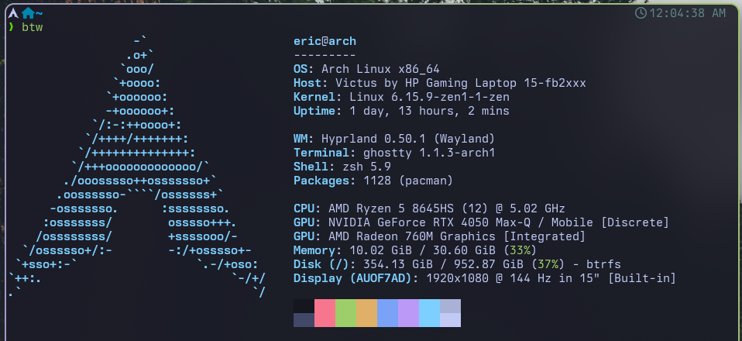Click '354.13 GiB / 952.87 GiB' disk usage
Viewport: 742px width, 341px height.
pyautogui.click(x=443, y=264)
